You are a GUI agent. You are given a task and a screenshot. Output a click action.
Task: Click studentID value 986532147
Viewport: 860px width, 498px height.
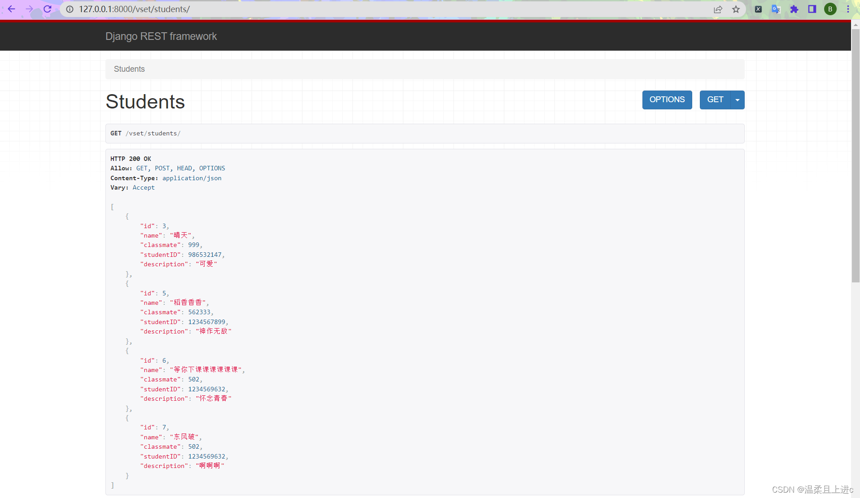(x=205, y=255)
